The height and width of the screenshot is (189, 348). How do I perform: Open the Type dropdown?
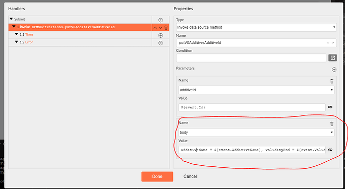pos(256,27)
